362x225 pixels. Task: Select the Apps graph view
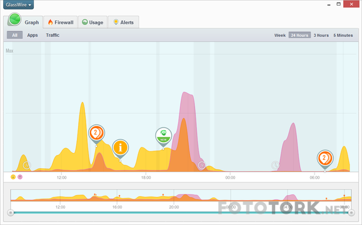(33, 35)
